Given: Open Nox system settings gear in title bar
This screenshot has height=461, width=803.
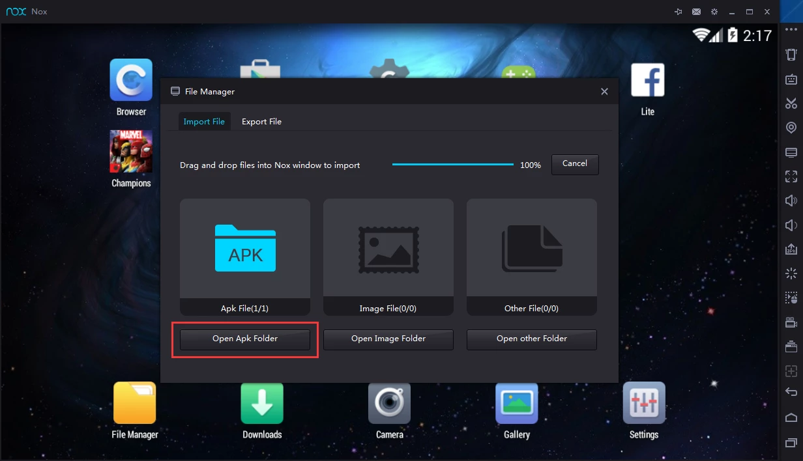Looking at the screenshot, I should coord(714,12).
